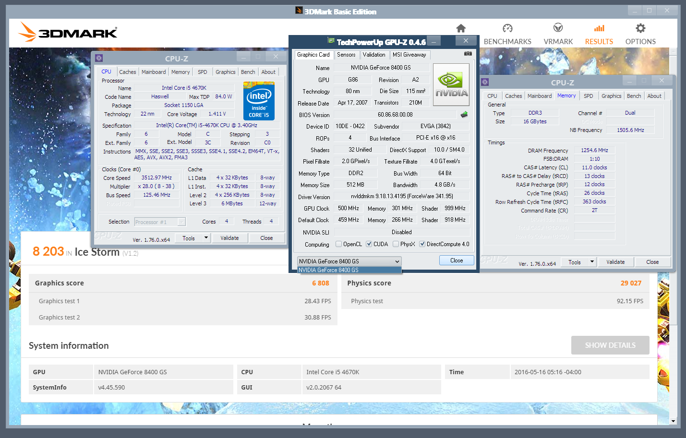Click 3DMark title bar icon
The width and height of the screenshot is (686, 438).
[x=299, y=11]
